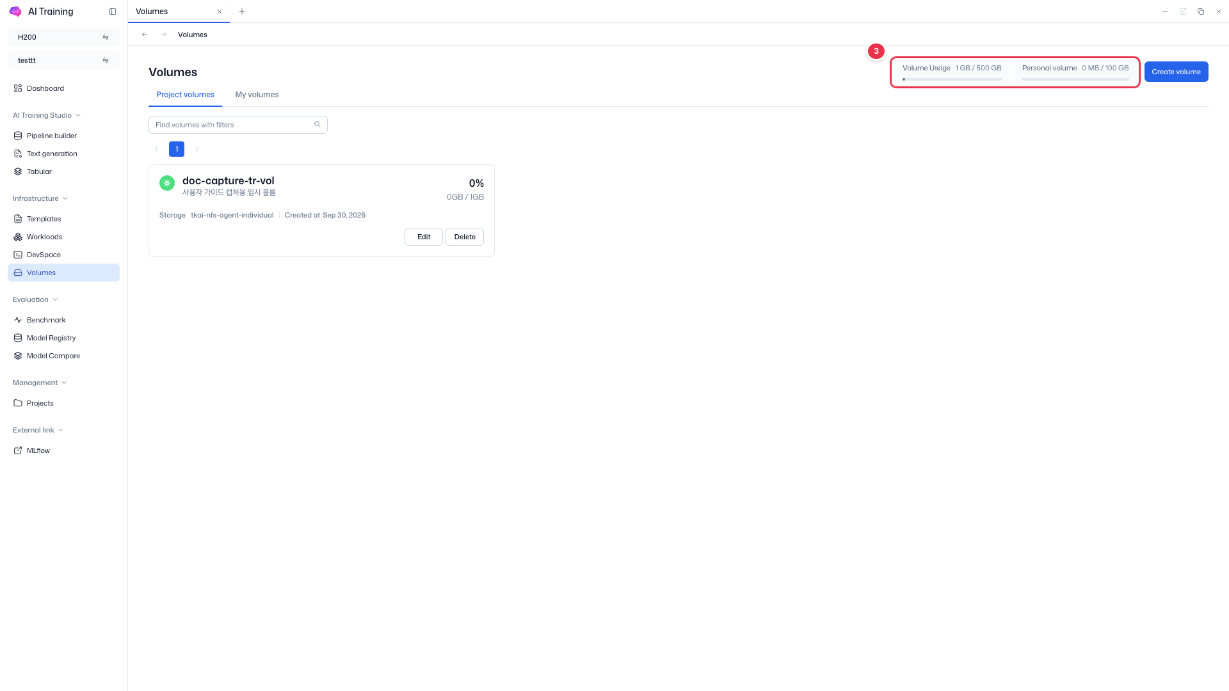Open a new tab with plus icon

[x=242, y=12]
